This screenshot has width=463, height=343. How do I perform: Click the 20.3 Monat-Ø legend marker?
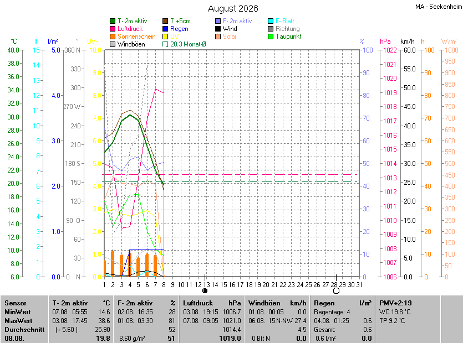point(165,44)
